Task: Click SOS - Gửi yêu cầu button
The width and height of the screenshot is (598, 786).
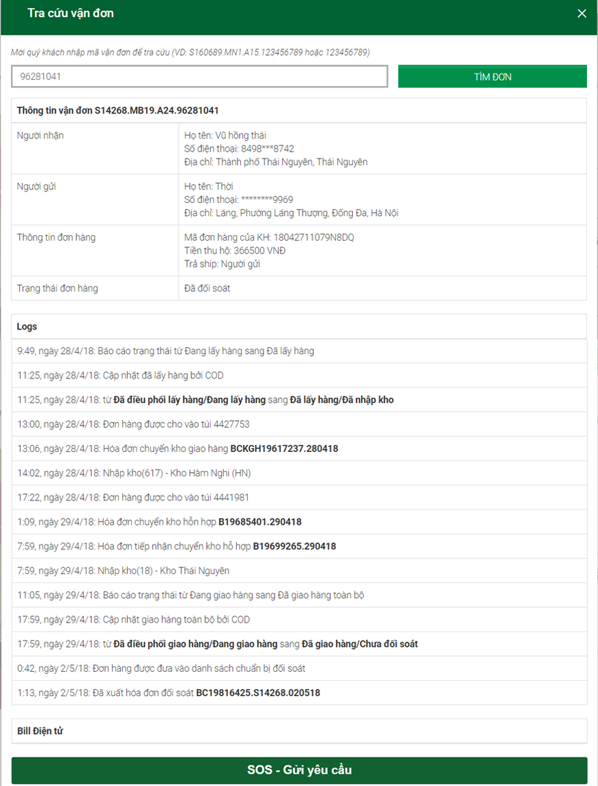Action: click(x=299, y=770)
